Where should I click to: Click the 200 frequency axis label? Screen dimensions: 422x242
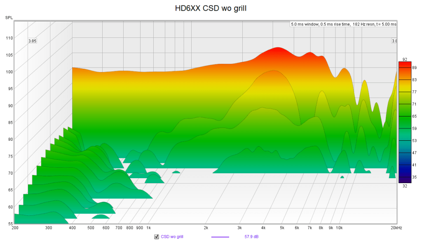15,228
